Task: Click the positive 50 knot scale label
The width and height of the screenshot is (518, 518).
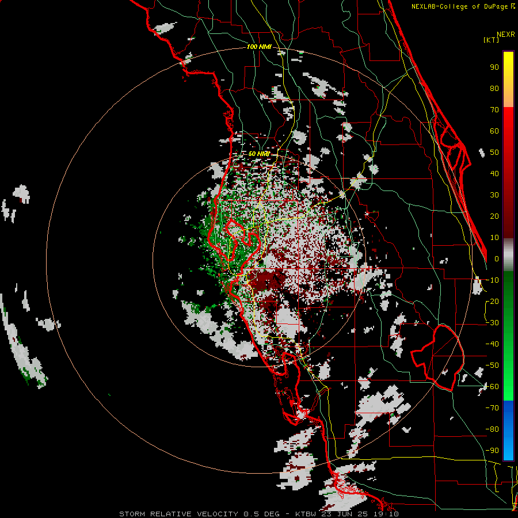Action: pos(494,153)
